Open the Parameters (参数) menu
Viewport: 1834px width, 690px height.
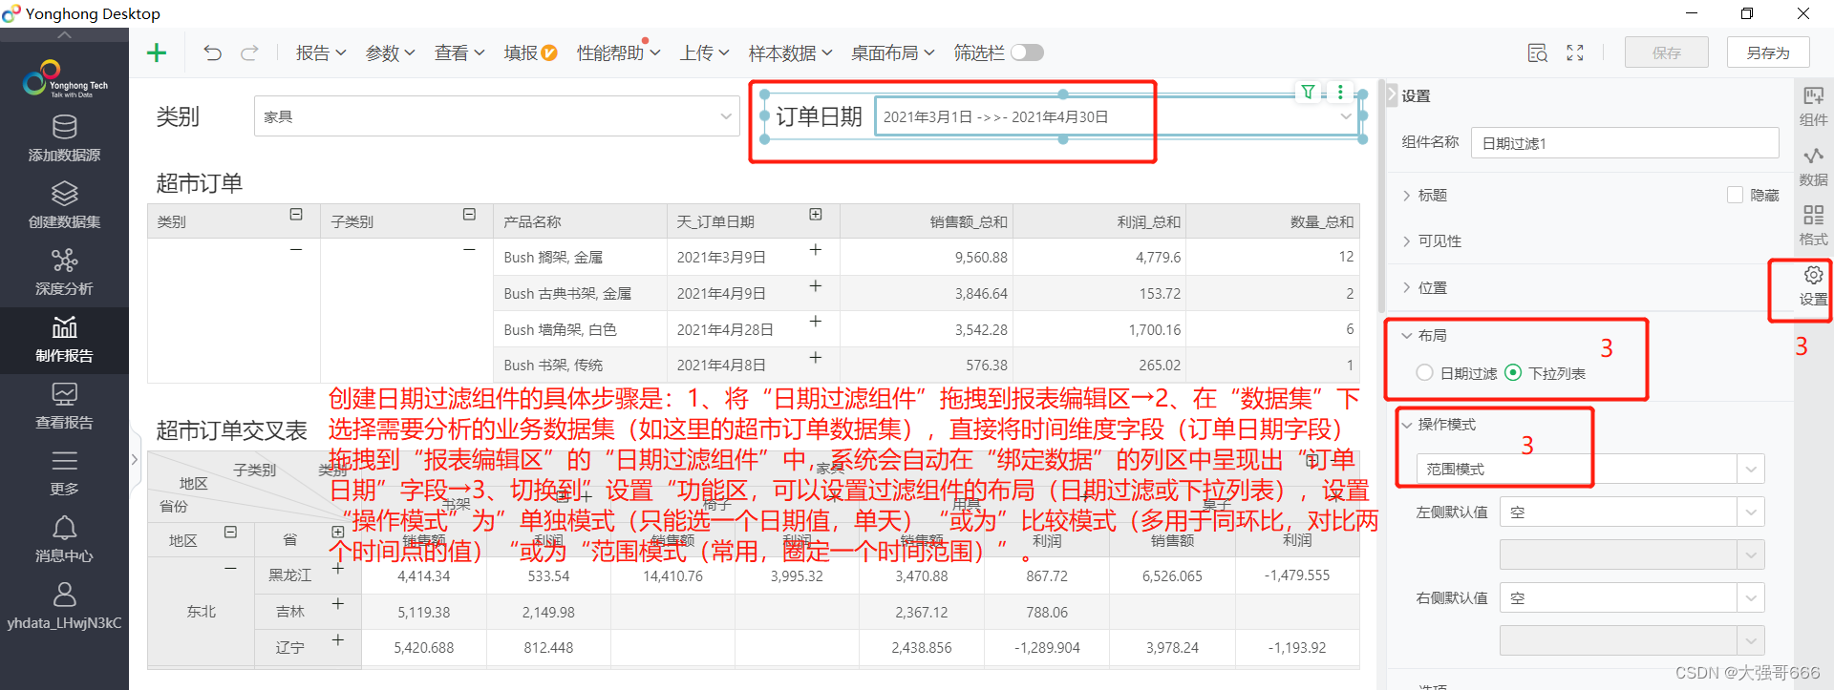pyautogui.click(x=390, y=53)
